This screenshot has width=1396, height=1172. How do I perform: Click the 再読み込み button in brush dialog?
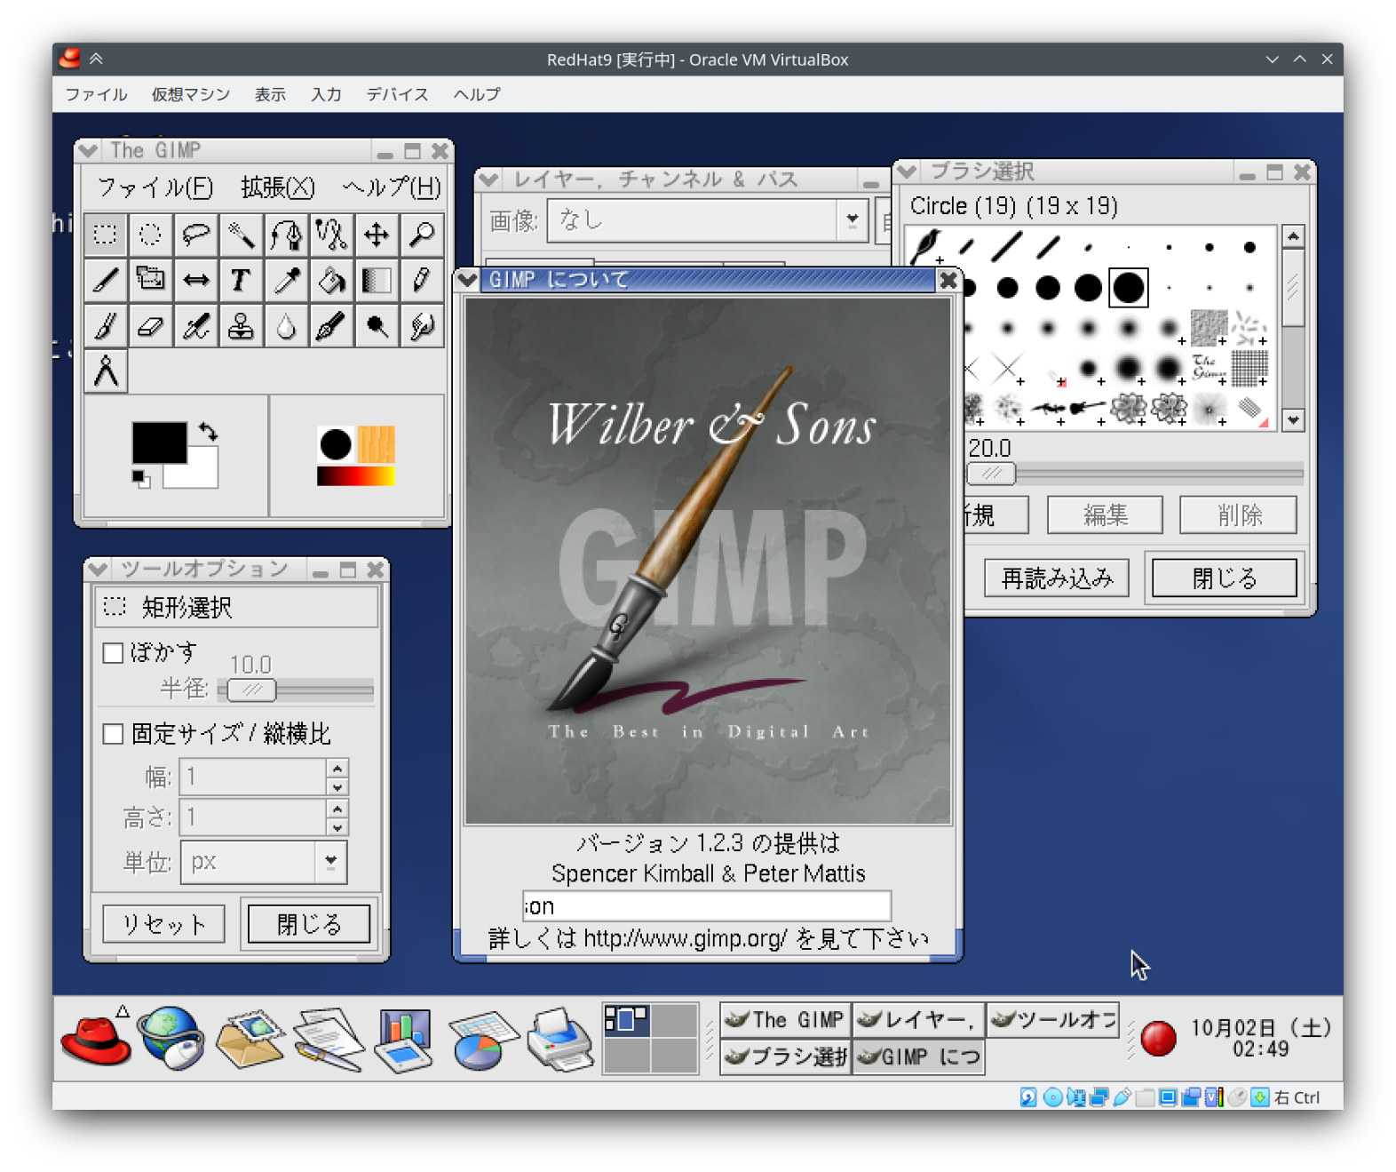coord(1056,578)
